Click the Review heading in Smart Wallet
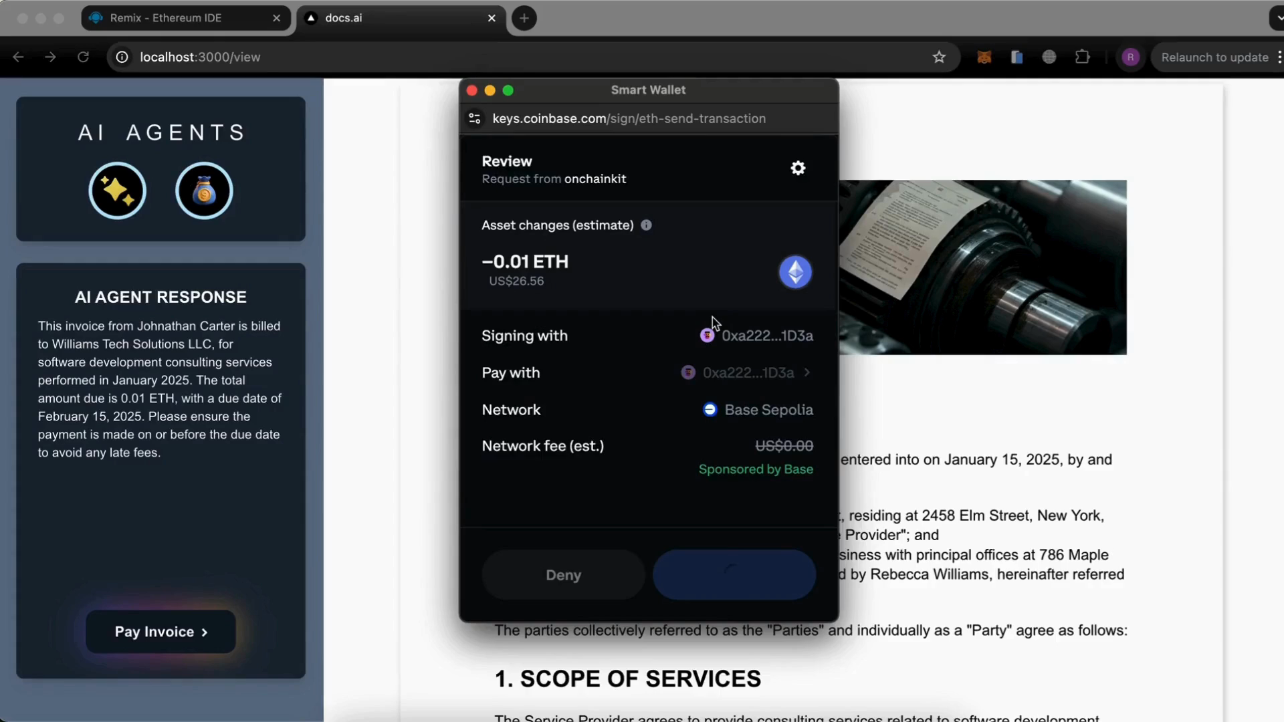The height and width of the screenshot is (722, 1284). [507, 161]
